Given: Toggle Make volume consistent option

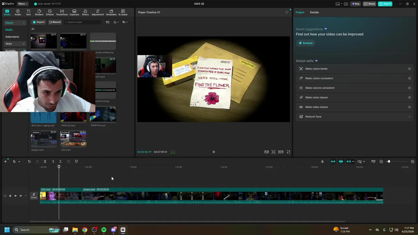Looking at the screenshot, I should click(x=410, y=88).
